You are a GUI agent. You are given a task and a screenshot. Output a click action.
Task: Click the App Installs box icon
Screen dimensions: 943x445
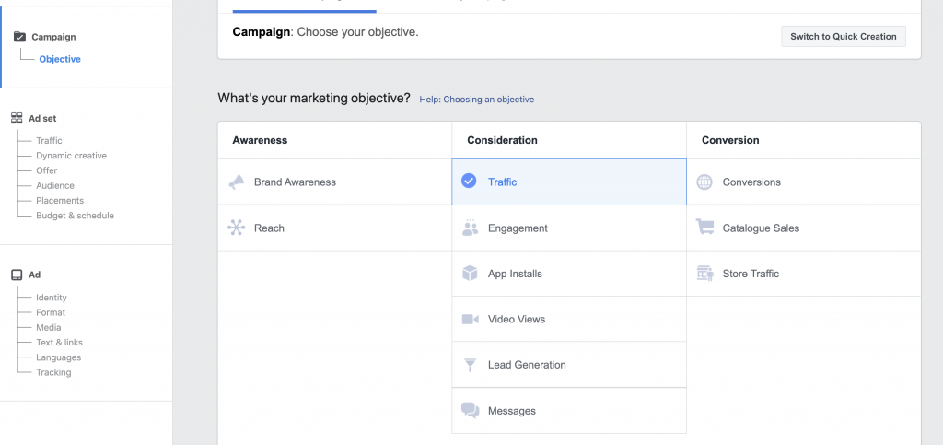[470, 274]
